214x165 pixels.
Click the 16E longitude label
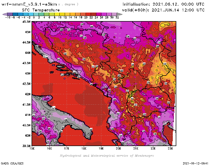(x=49, y=148)
